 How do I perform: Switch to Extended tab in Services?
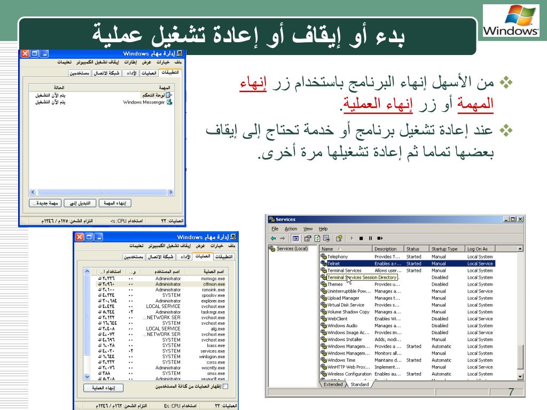pyautogui.click(x=333, y=384)
